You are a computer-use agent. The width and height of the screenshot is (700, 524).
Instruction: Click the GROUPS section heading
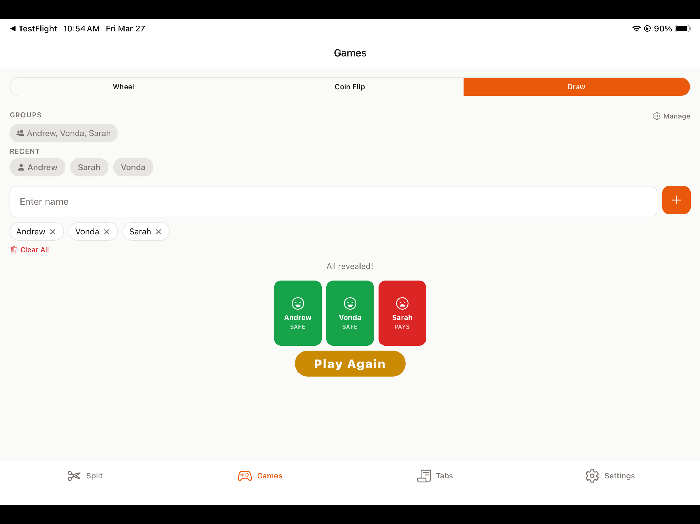[26, 115]
